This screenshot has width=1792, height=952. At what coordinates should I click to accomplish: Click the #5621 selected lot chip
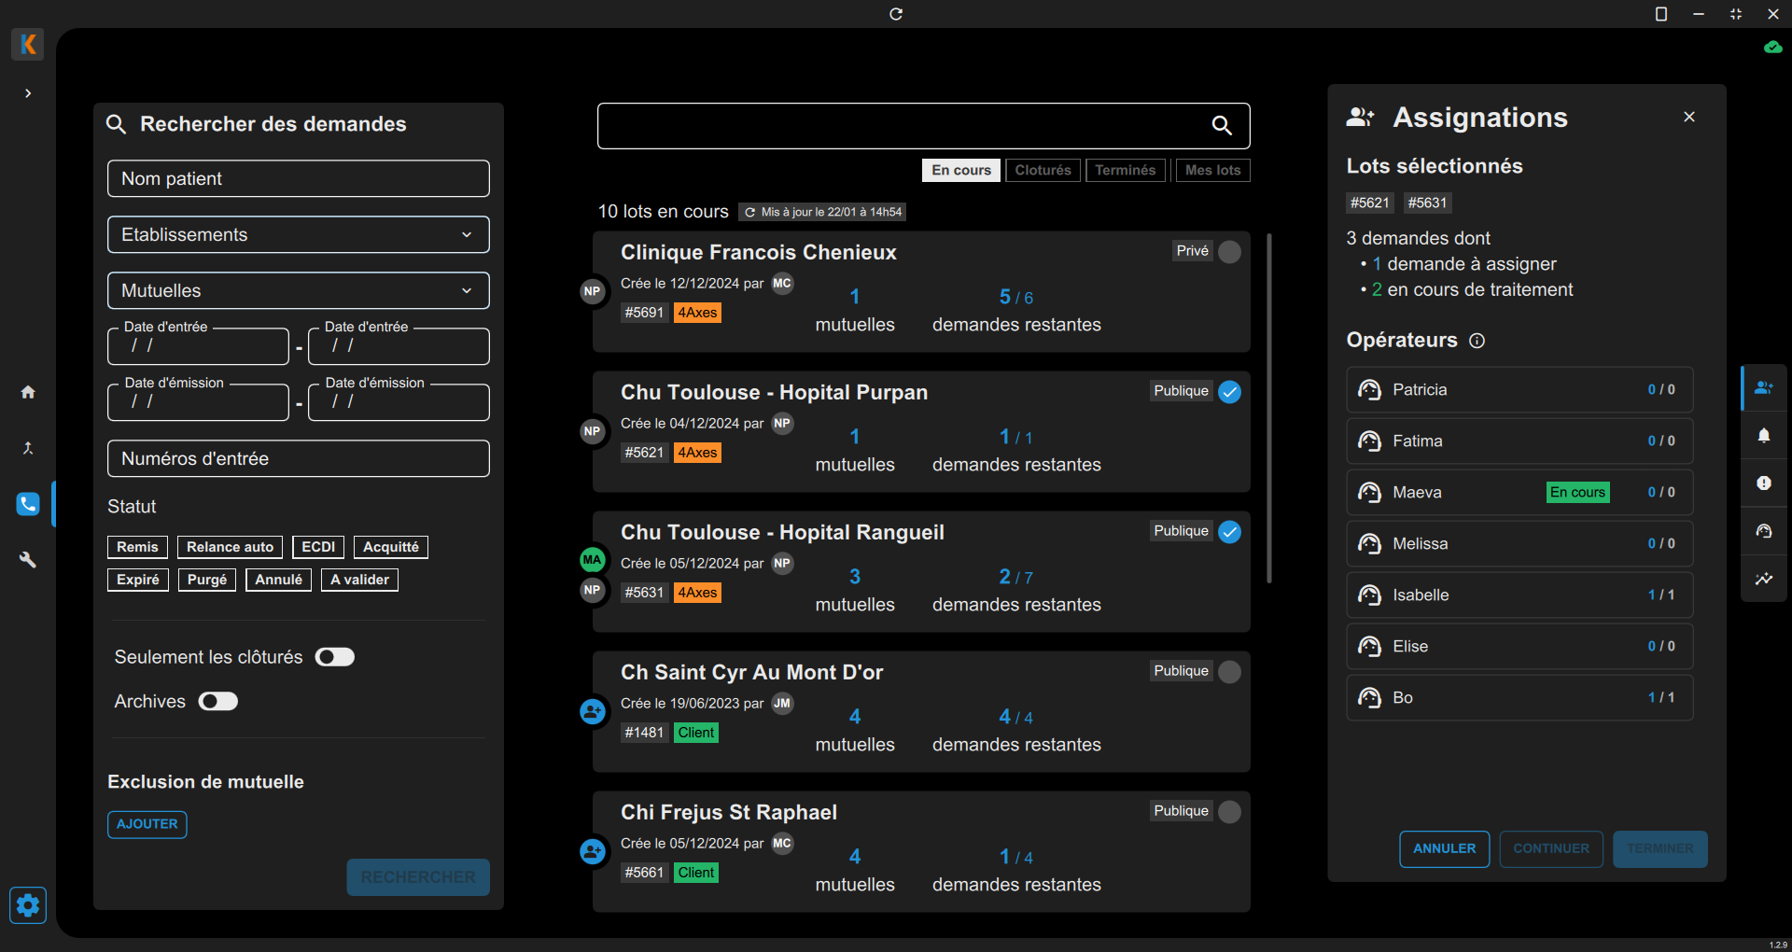point(1370,203)
